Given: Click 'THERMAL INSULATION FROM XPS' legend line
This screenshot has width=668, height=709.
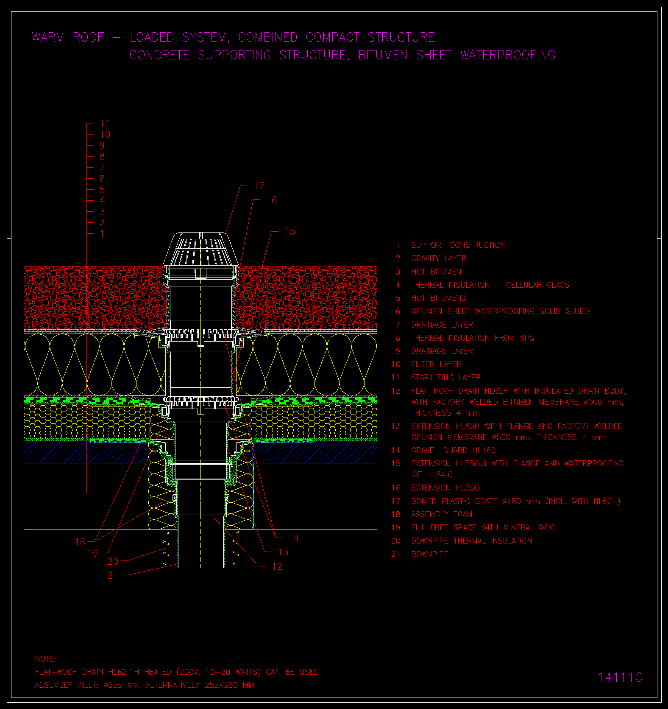Looking at the screenshot, I should [x=473, y=338].
